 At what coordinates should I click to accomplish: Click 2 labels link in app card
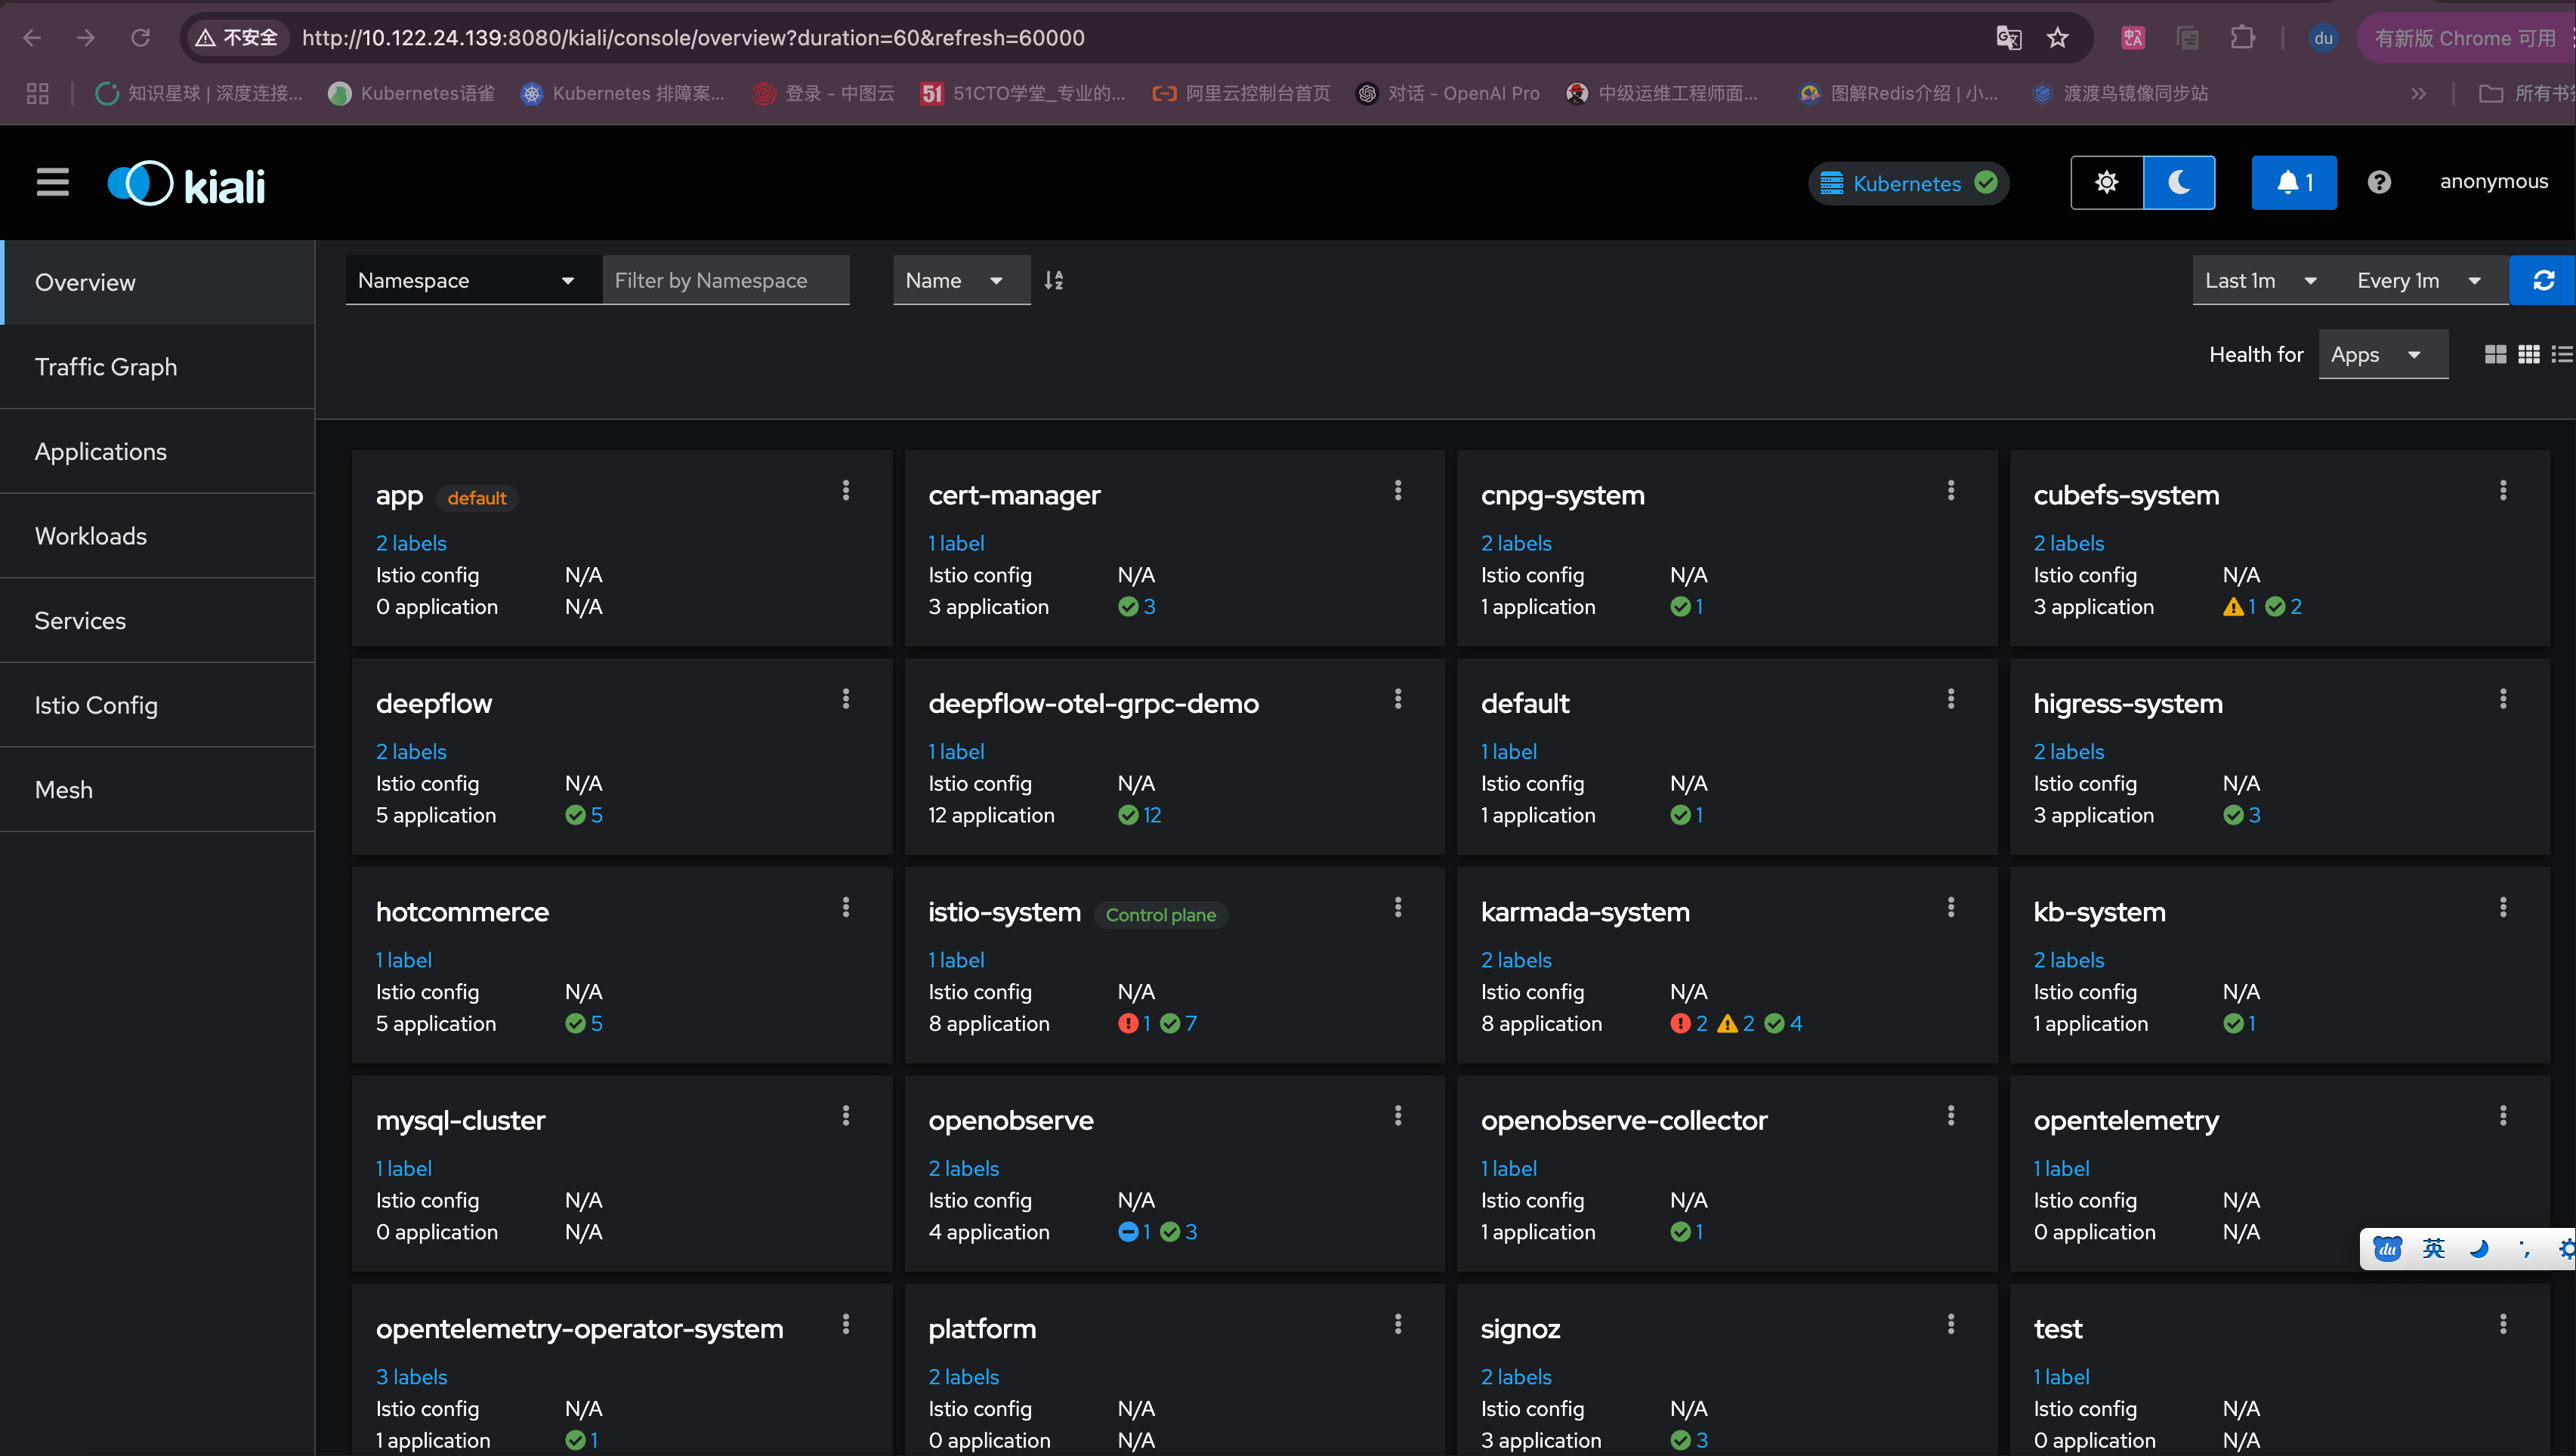(411, 543)
